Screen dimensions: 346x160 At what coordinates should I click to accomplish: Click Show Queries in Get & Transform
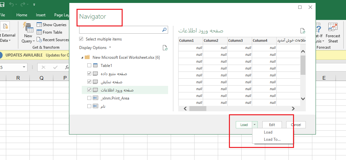point(52,25)
